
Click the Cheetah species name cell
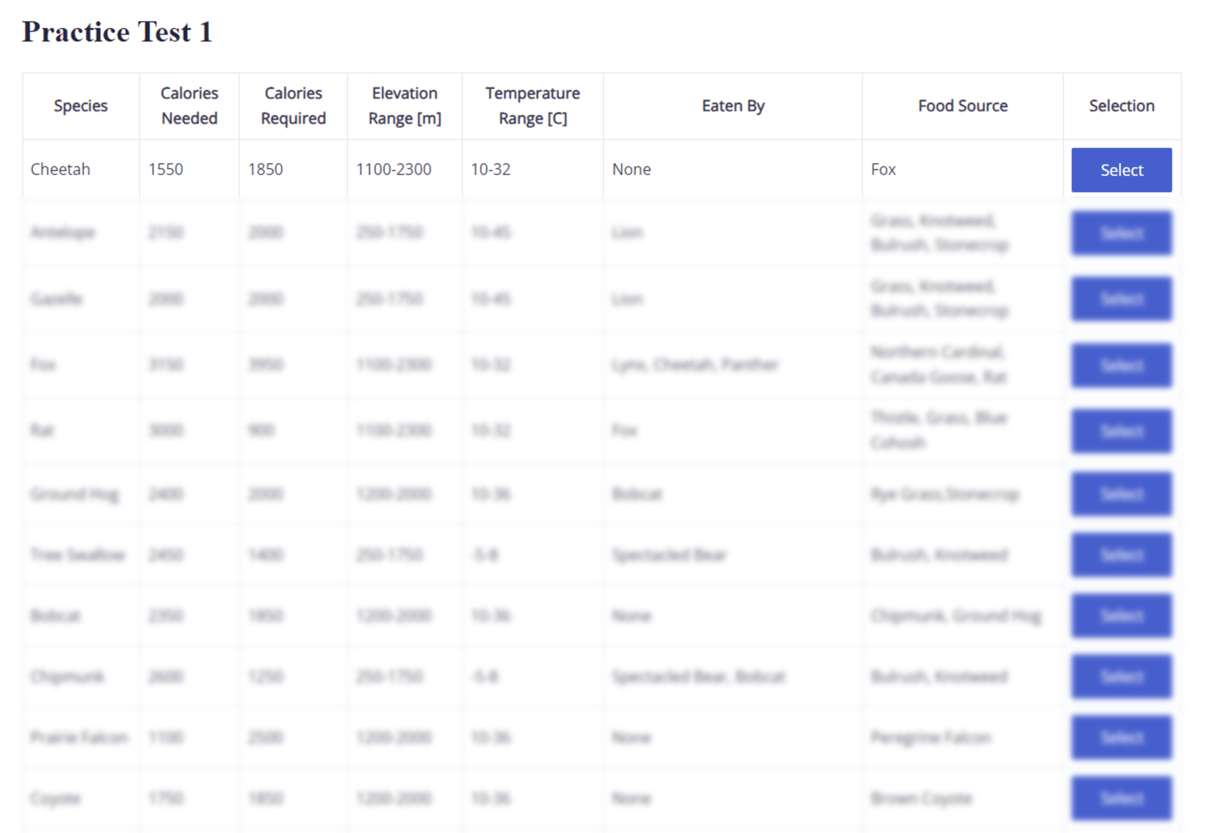point(61,169)
